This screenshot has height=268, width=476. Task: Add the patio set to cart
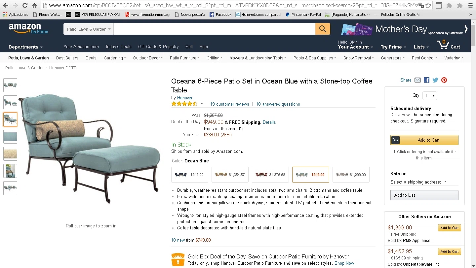[424, 140]
